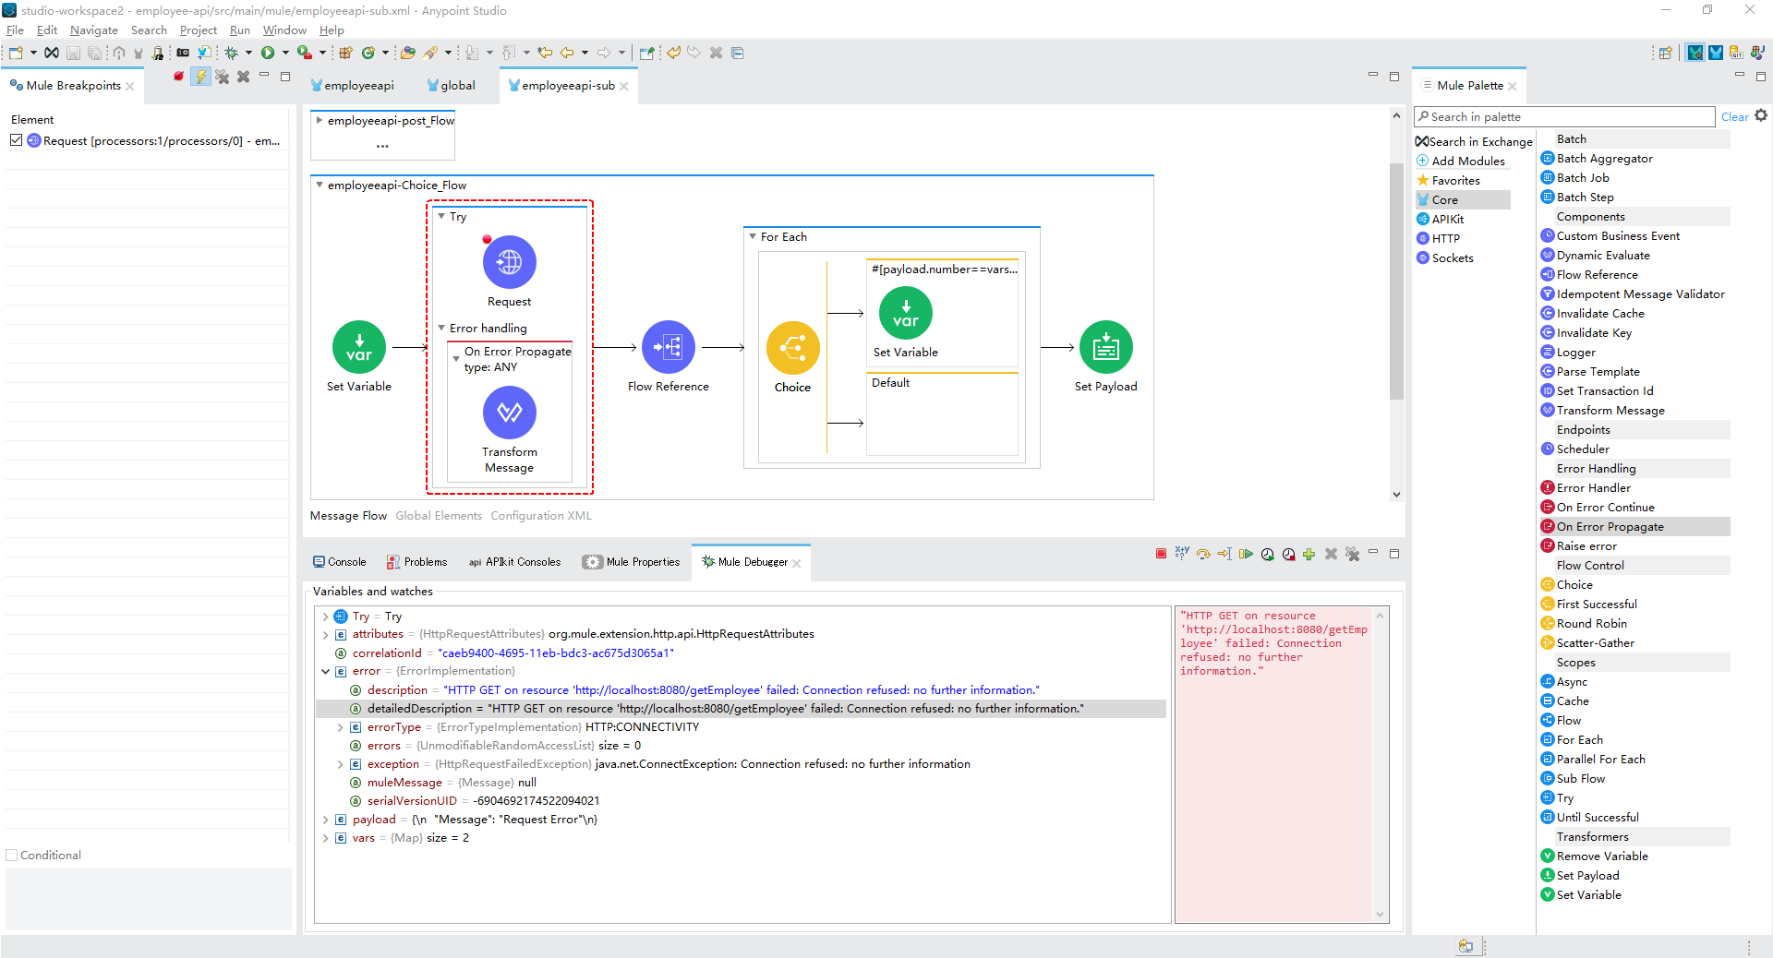
Task: Select the Transform Message component icon
Action: coord(509,413)
